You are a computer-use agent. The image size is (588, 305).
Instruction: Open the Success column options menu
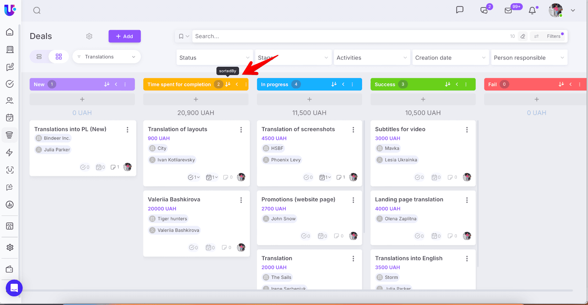[x=466, y=84]
